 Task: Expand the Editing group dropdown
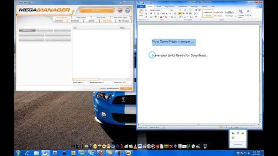(248, 13)
